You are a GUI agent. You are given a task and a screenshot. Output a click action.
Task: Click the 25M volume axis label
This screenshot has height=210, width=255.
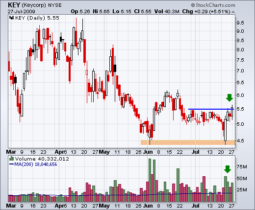[242, 190]
